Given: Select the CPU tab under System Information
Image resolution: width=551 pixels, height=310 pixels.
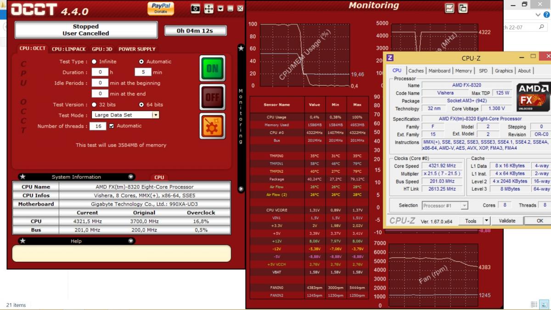Looking at the screenshot, I should click(x=159, y=177).
